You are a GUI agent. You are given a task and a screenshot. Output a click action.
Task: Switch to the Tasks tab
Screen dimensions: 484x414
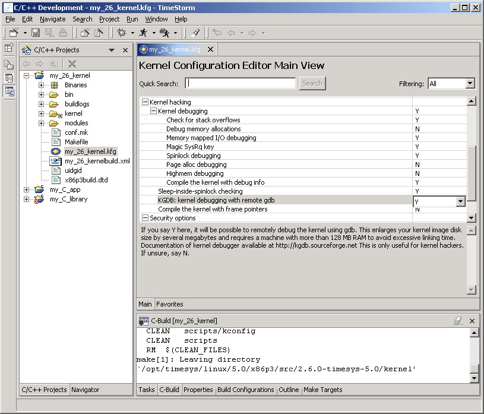pos(146,390)
